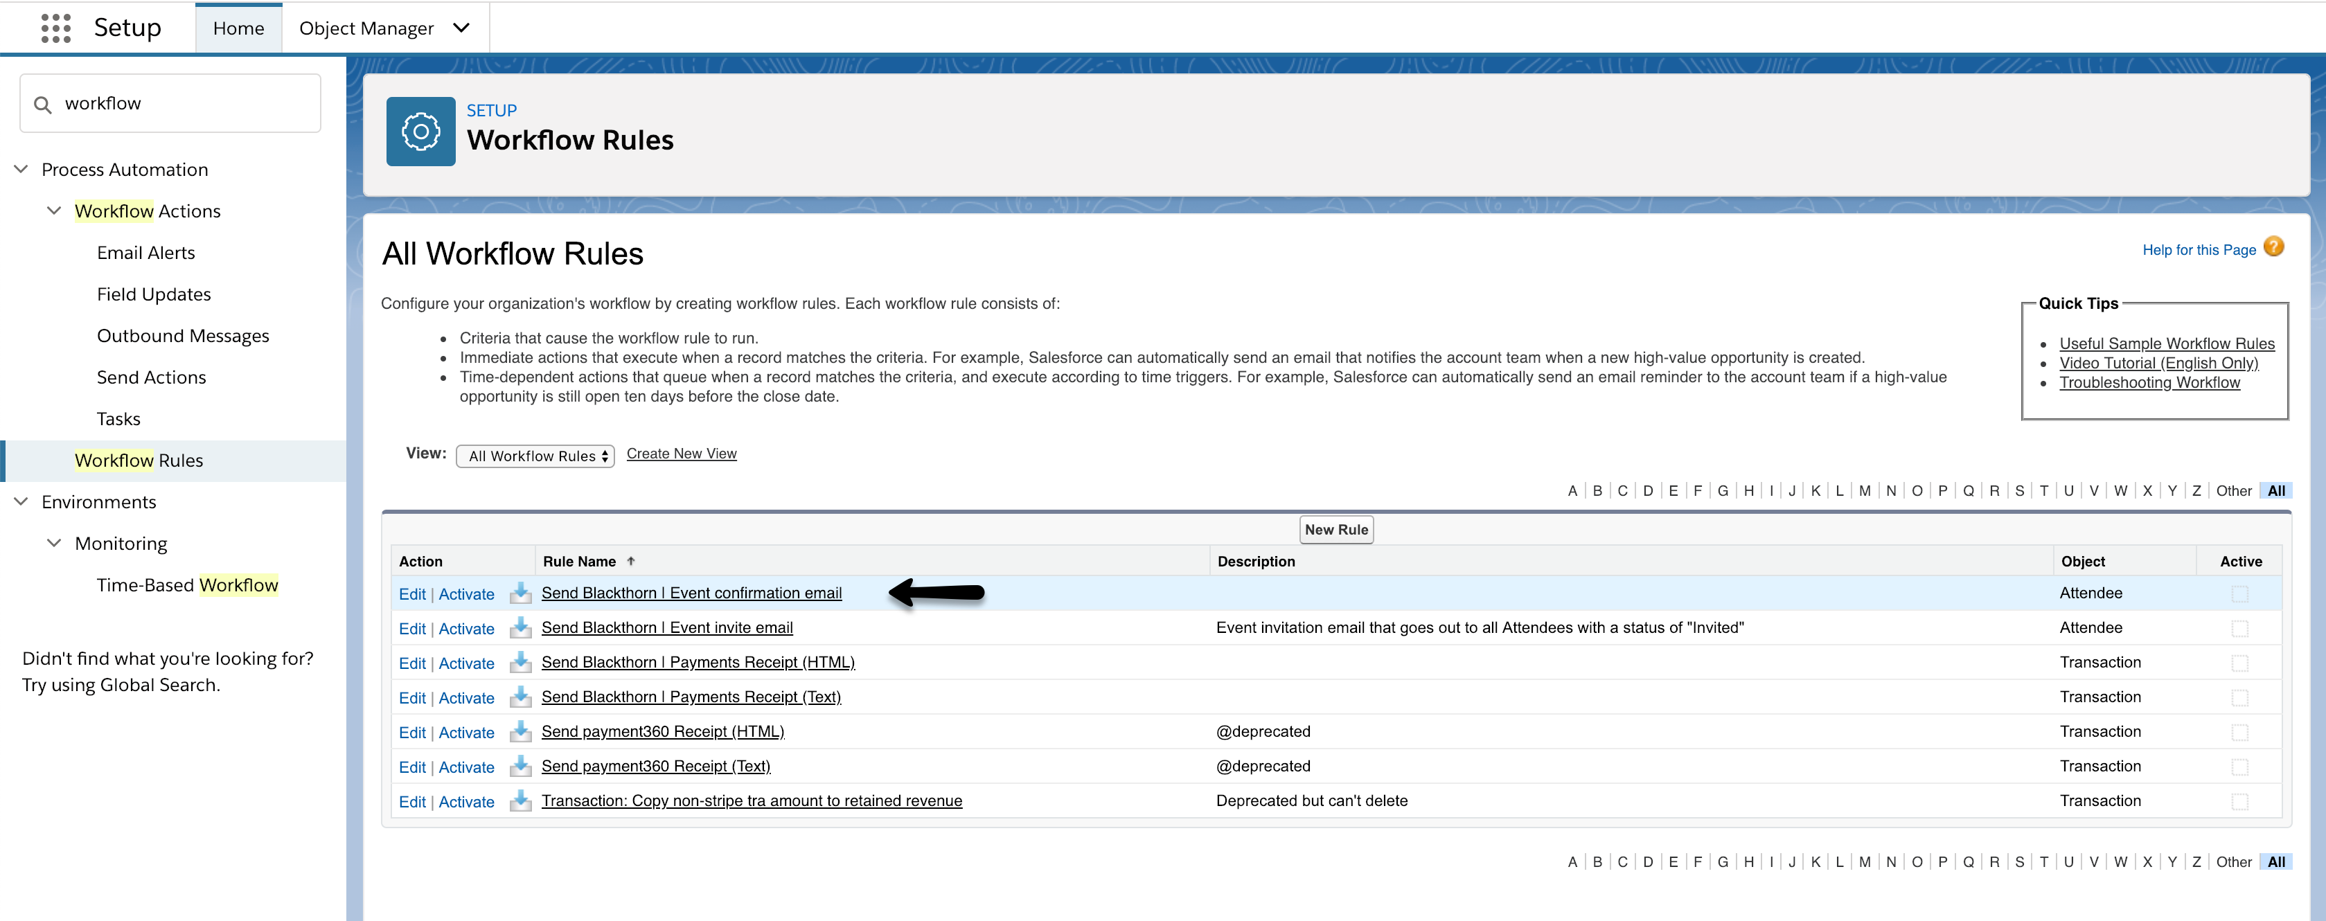Open Send Blackthorn | Payments Receipt (HTML) rule
Image resolution: width=2326 pixels, height=921 pixels.
pos(697,663)
